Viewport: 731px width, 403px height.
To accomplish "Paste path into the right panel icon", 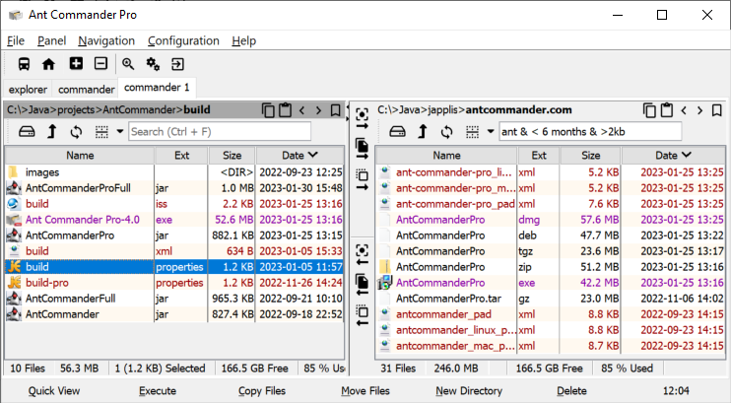I will coord(667,110).
